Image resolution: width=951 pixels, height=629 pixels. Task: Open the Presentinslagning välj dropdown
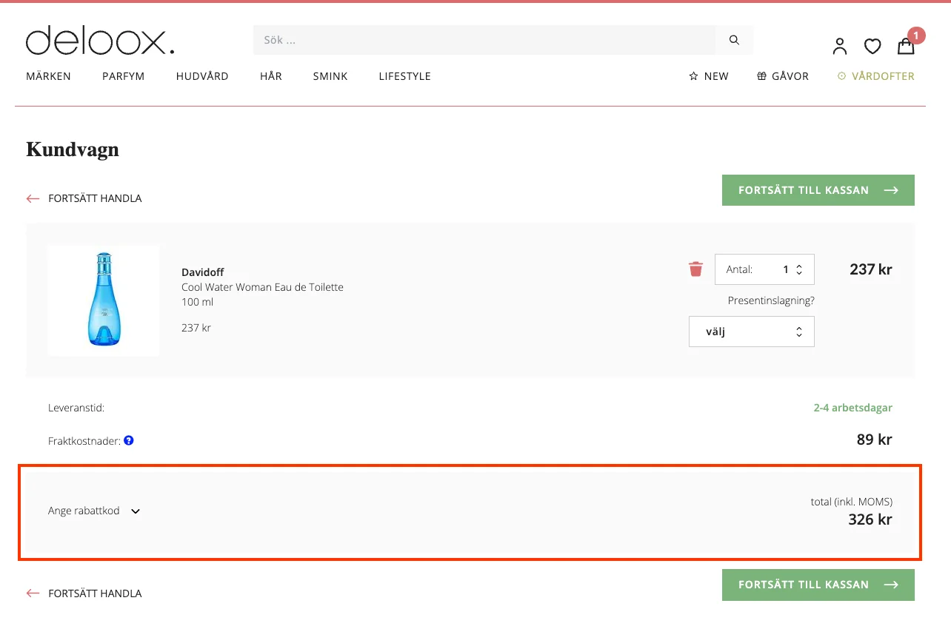point(752,332)
